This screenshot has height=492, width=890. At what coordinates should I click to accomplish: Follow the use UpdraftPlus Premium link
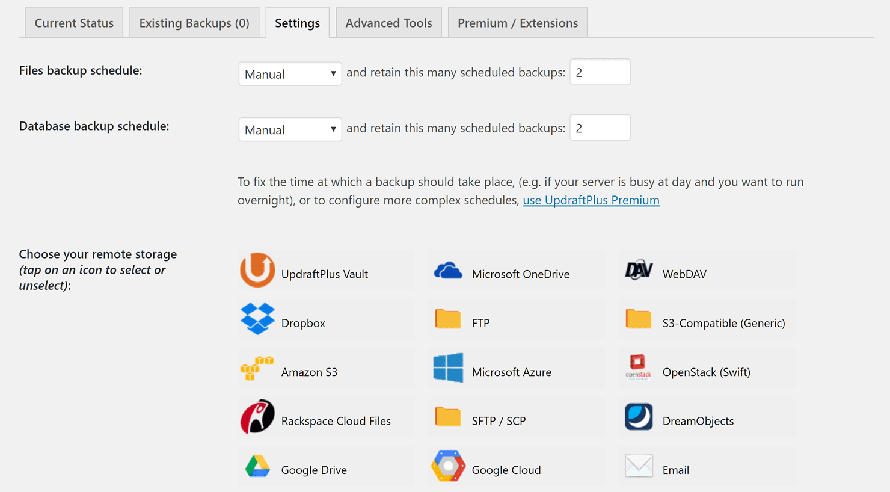591,200
